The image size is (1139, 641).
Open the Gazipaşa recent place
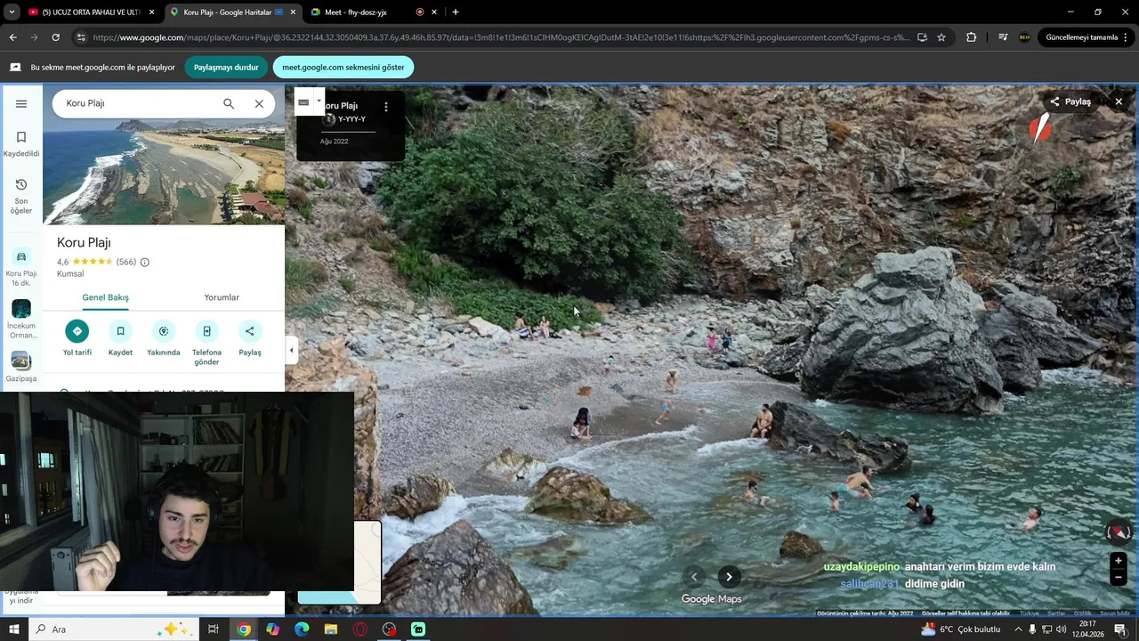(x=21, y=368)
